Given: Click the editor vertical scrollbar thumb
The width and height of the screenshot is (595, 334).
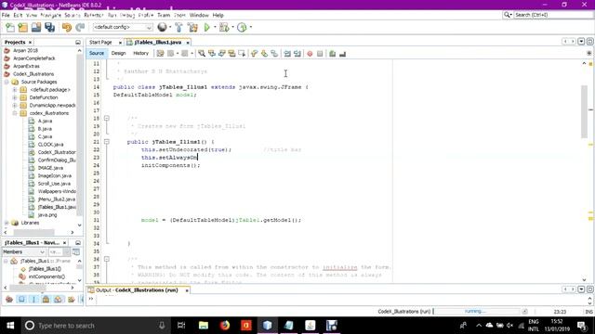Looking at the screenshot, I should click(584, 111).
